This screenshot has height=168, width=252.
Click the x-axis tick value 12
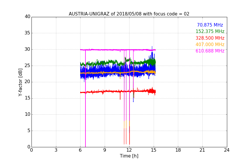(129, 150)
